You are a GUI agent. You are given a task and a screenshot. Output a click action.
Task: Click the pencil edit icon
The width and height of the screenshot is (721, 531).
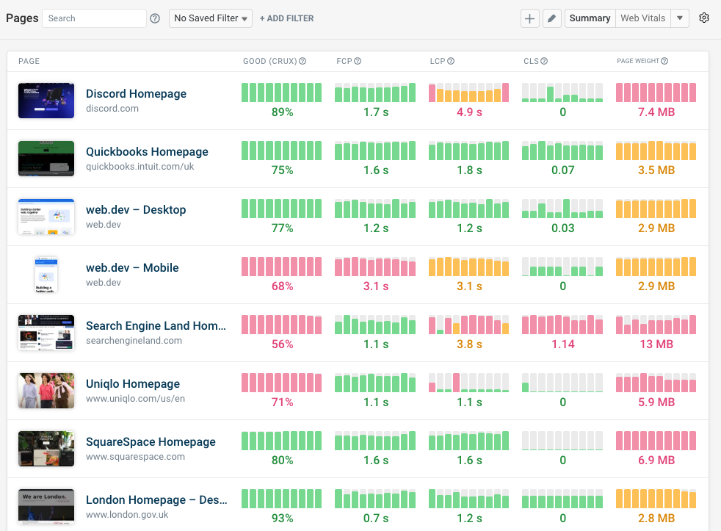(552, 18)
